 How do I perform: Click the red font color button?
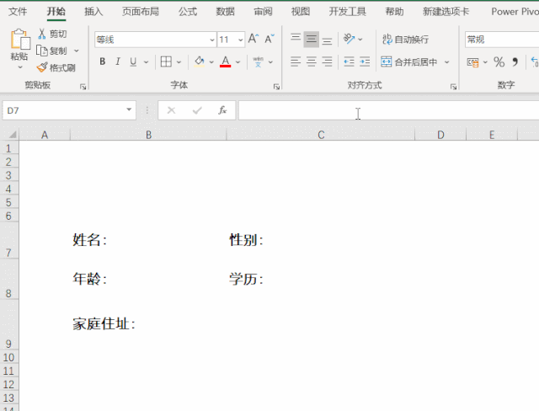[x=225, y=61]
